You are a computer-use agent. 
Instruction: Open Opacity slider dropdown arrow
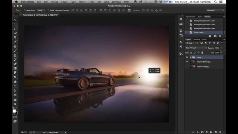[221, 48]
